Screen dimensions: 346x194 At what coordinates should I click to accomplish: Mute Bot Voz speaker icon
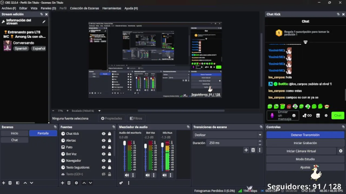coord(147,175)
